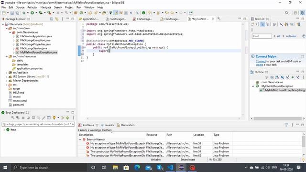Click the New Java Class icon

tap(81, 13)
